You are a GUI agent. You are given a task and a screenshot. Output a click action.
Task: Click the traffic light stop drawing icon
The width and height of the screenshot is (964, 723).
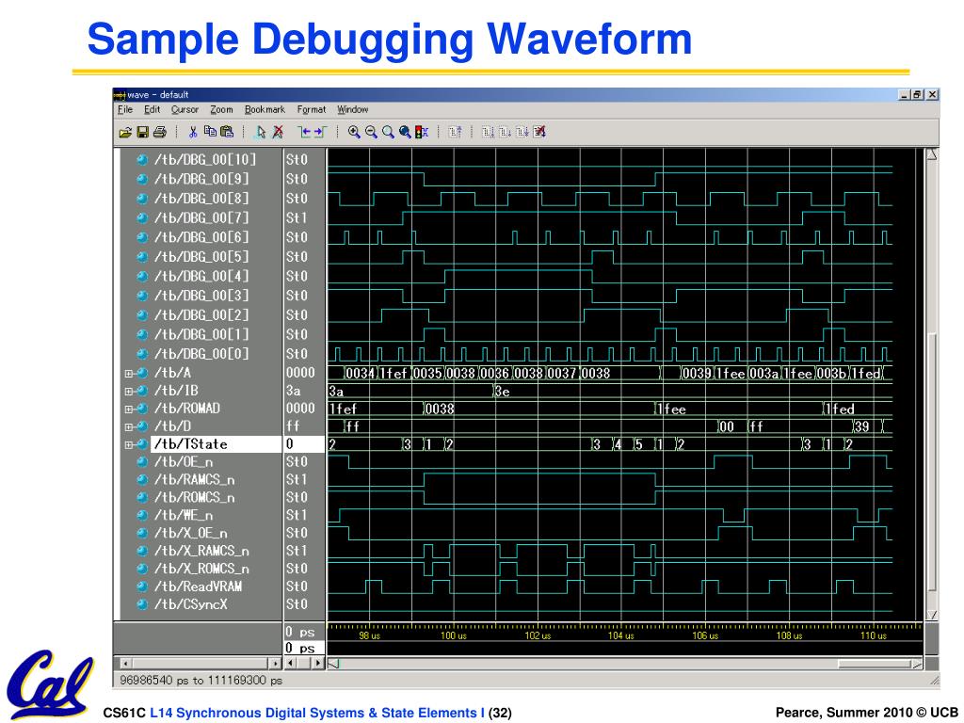click(422, 132)
